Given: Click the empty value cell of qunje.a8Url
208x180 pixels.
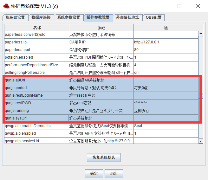Looking at the screenshot, I should point(166,80).
